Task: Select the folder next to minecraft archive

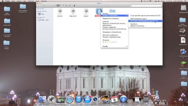Action: [112, 11]
